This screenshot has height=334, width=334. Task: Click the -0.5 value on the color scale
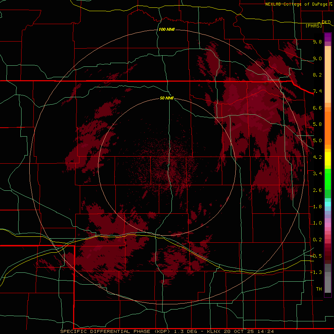[316, 256]
